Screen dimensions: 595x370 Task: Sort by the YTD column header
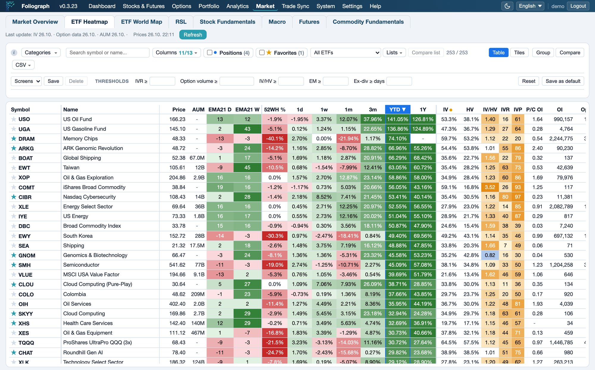pos(397,110)
